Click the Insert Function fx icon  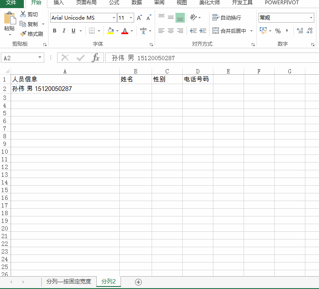tap(96, 58)
